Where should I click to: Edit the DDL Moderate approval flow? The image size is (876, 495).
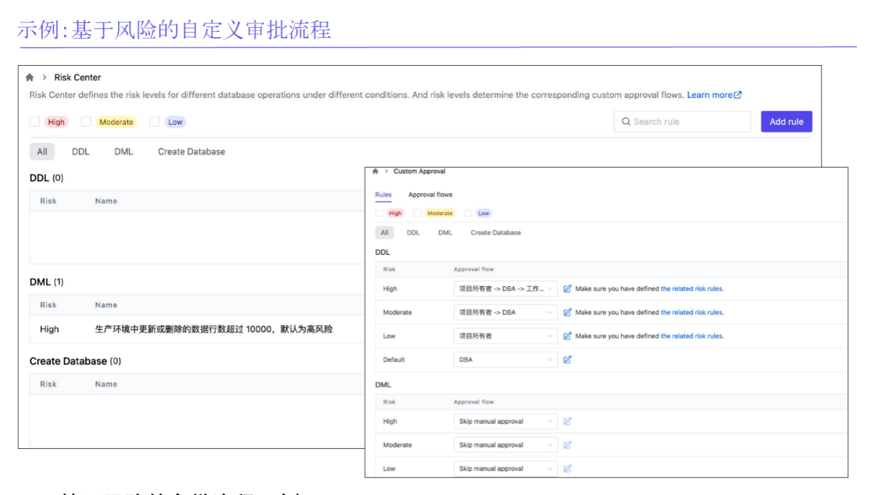(x=568, y=312)
